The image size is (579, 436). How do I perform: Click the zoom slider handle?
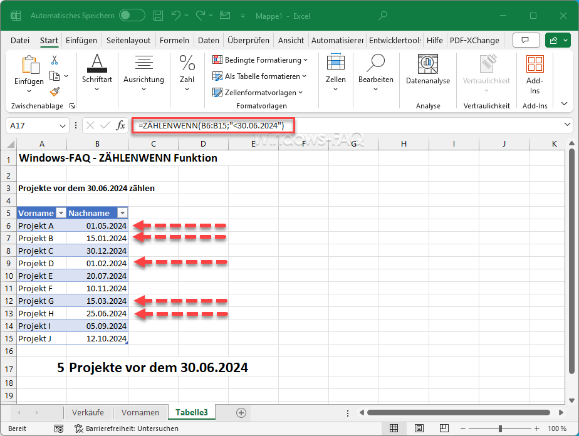[500, 428]
